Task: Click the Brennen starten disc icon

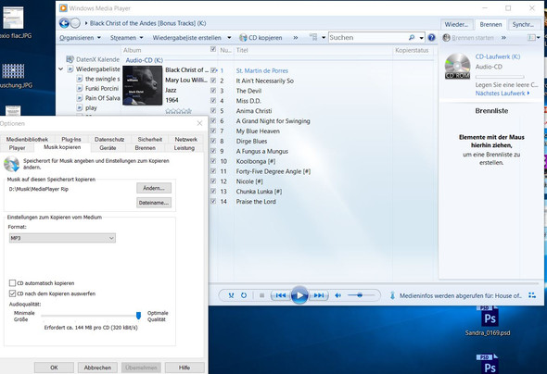Action: (x=446, y=38)
